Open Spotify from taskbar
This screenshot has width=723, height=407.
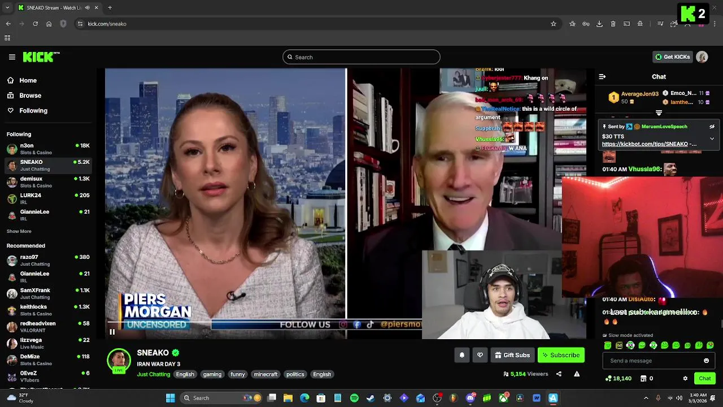point(354,398)
